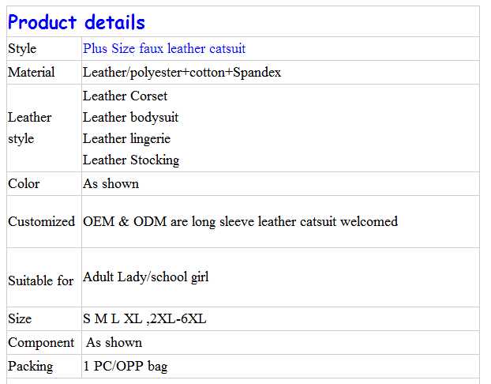Viewport: 491px width, 384px height.
Task: Click the '1 PC/OPP bag' packing value
Action: pyautogui.click(x=125, y=367)
